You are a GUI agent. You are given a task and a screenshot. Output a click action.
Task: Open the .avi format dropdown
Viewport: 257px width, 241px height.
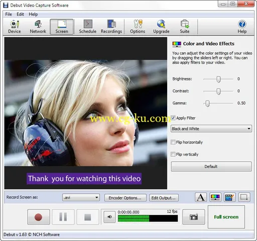(81, 197)
